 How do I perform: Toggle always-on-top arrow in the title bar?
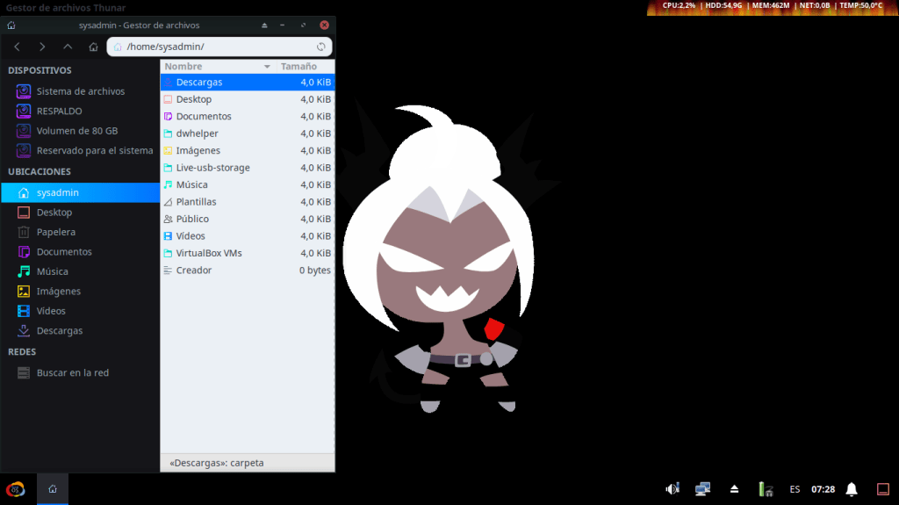pyautogui.click(x=264, y=25)
